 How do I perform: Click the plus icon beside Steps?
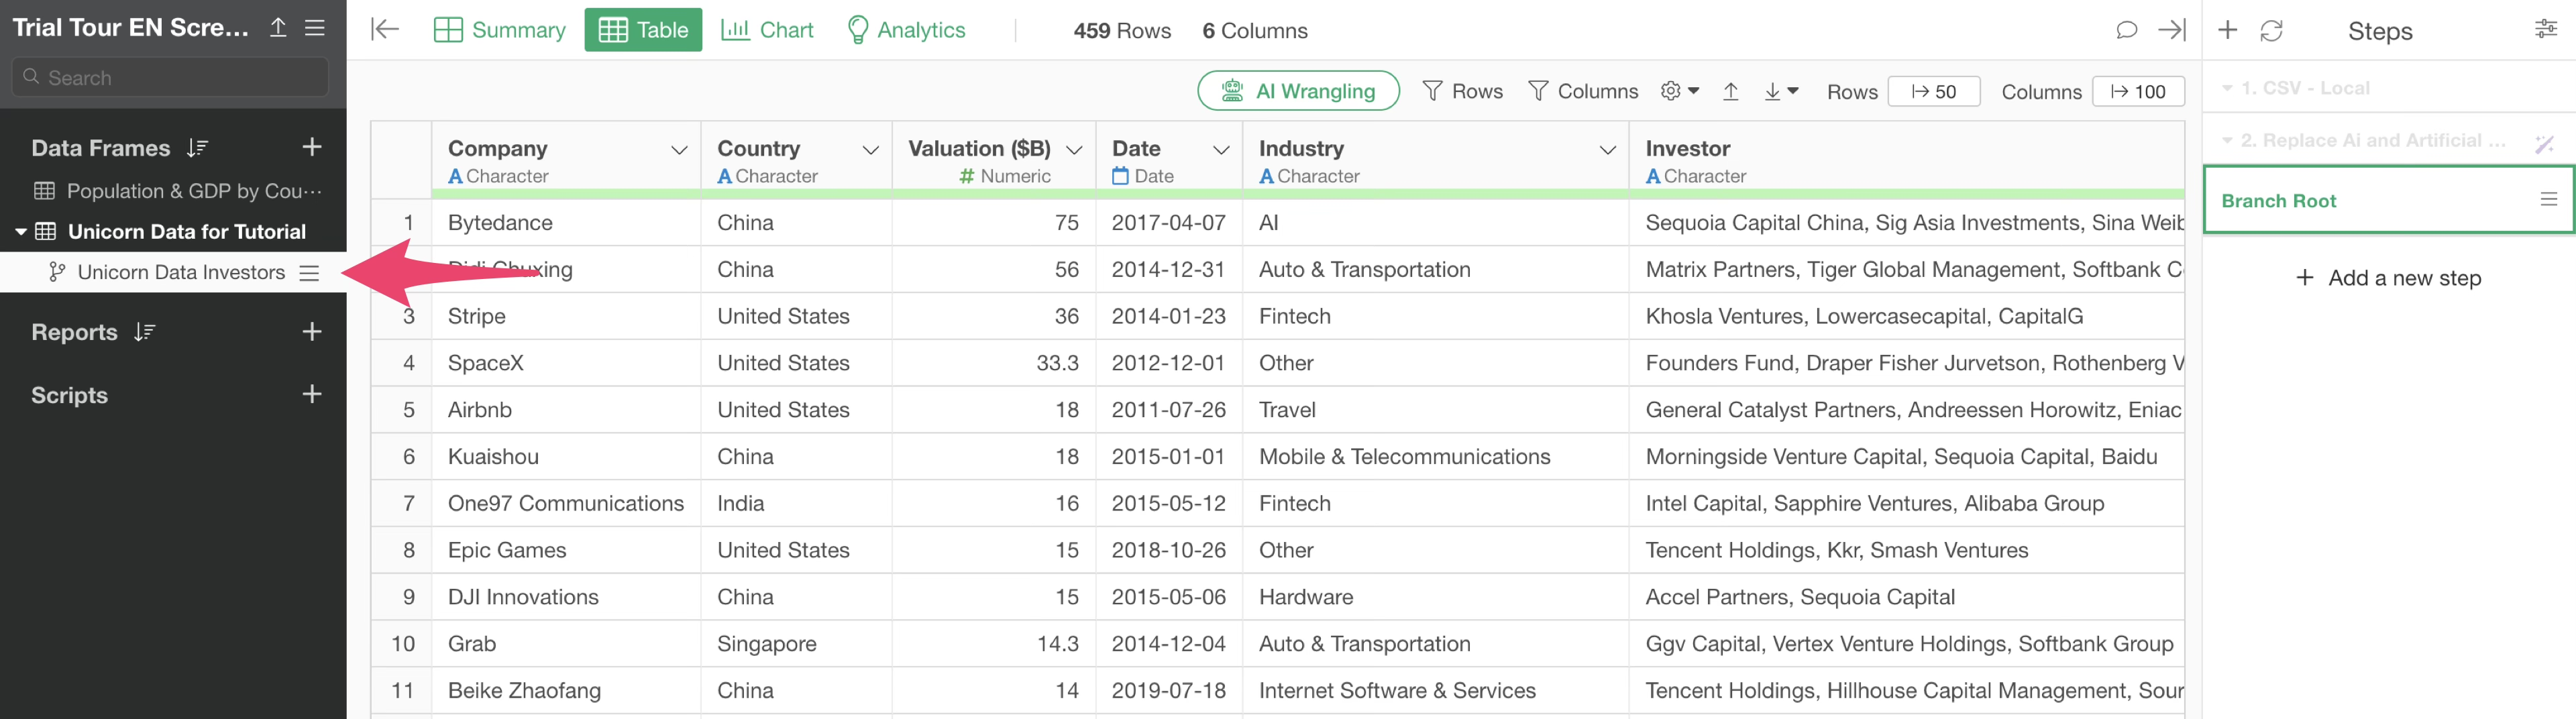[2227, 30]
